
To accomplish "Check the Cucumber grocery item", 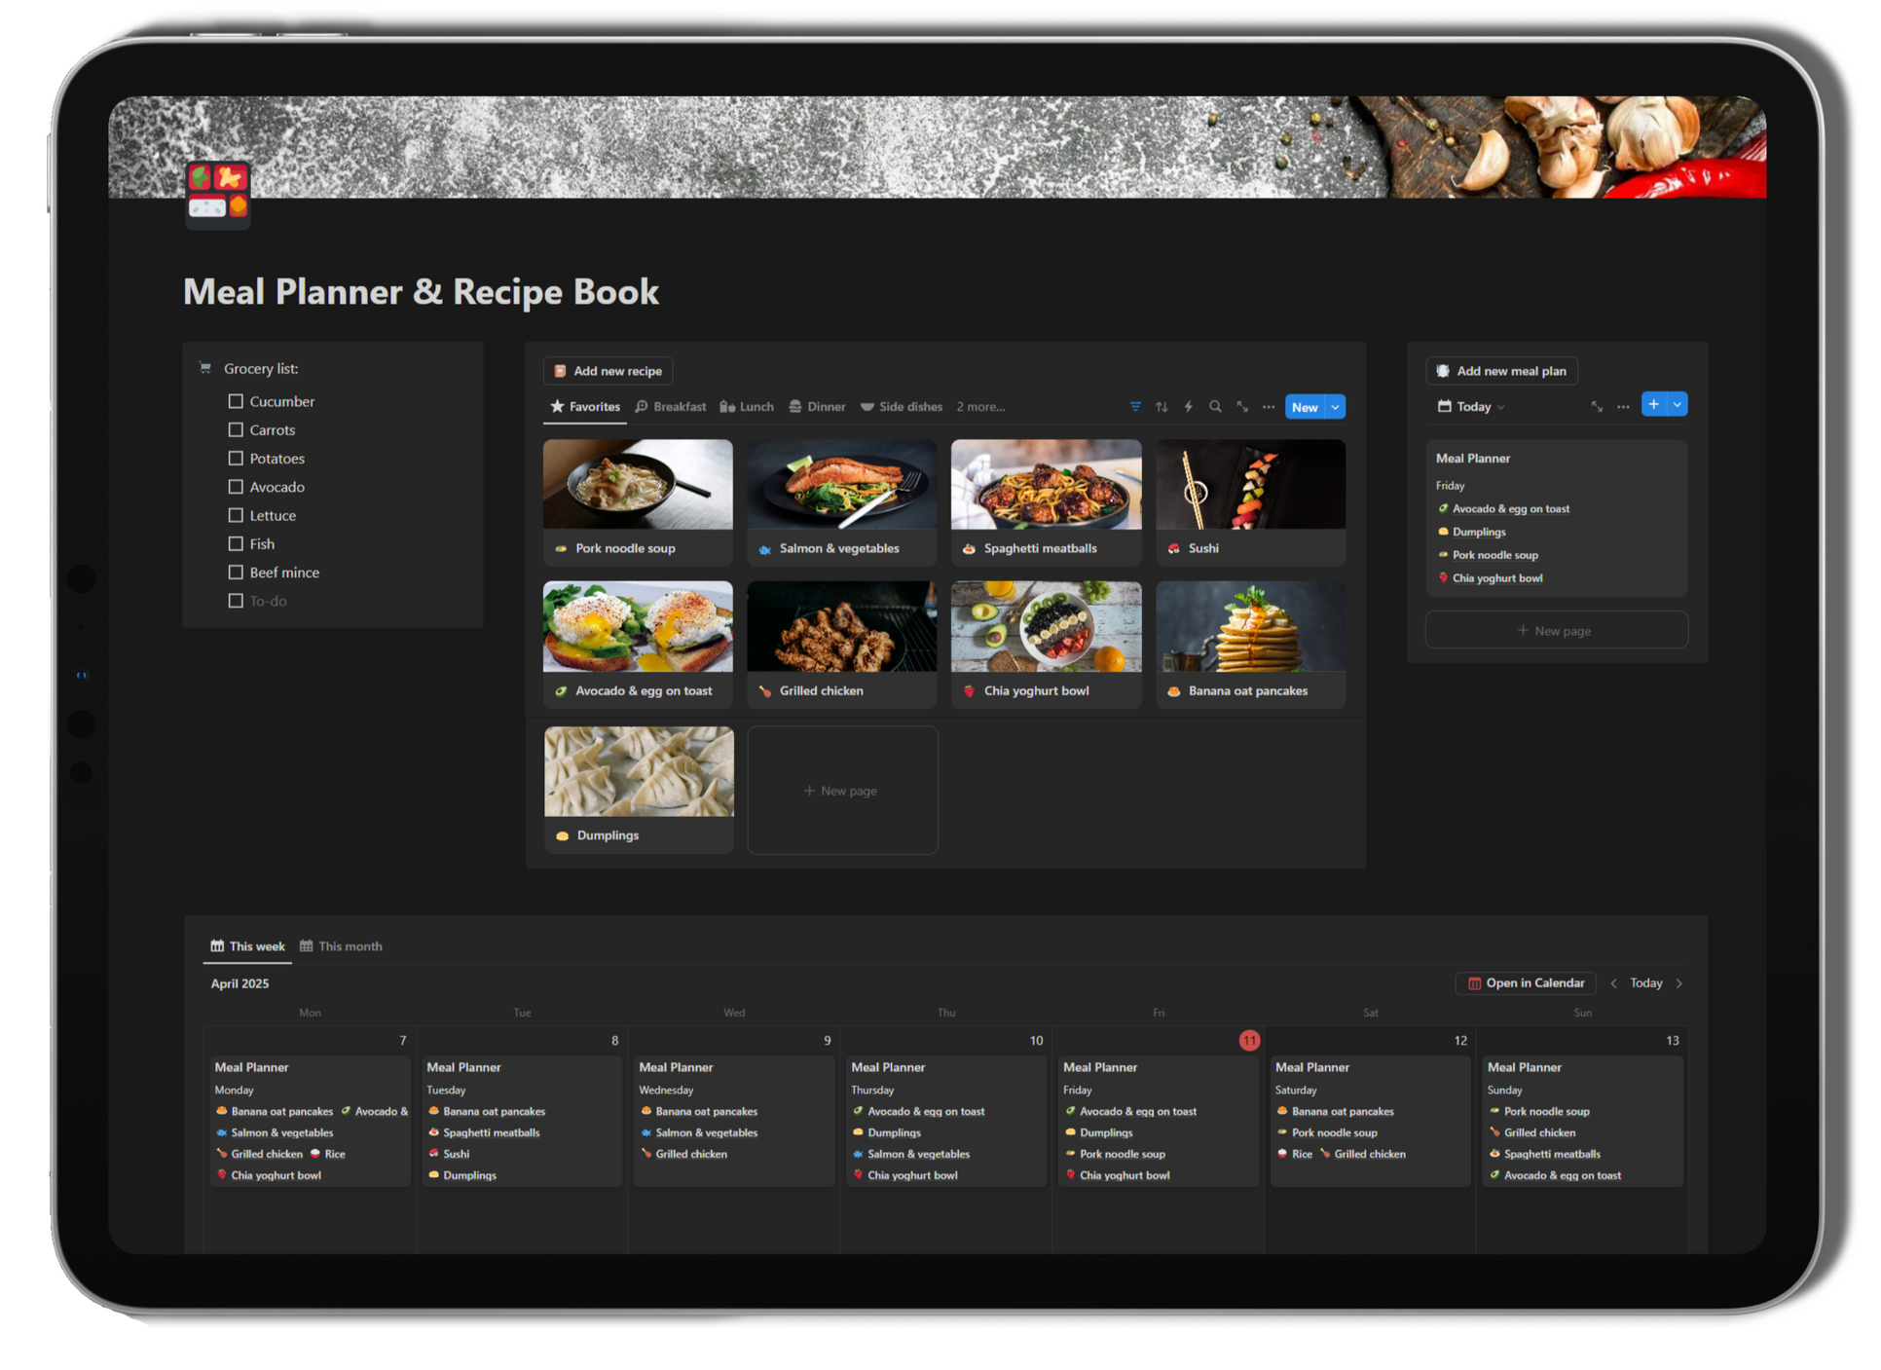I will 236,401.
